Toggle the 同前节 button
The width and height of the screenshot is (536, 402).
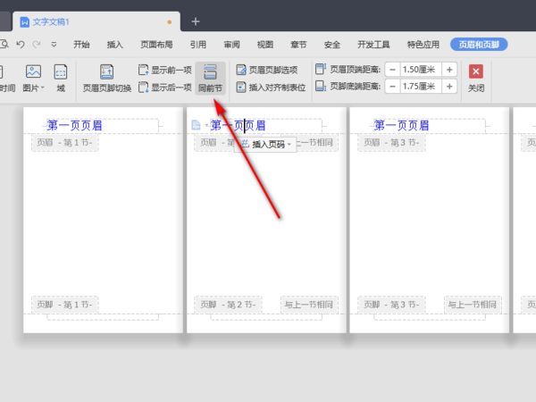(x=210, y=78)
